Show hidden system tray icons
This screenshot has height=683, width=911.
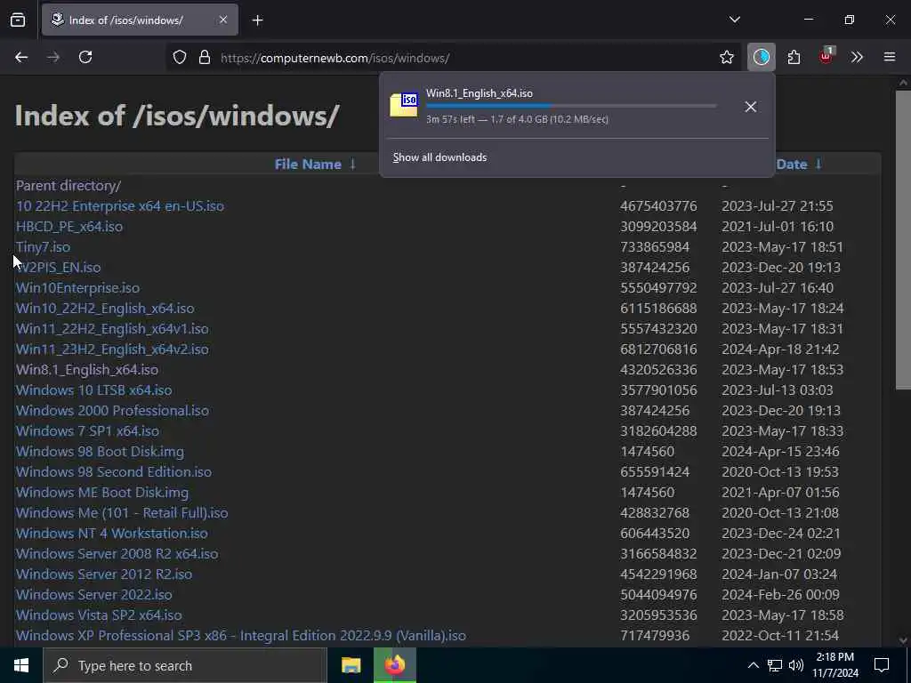tap(753, 665)
